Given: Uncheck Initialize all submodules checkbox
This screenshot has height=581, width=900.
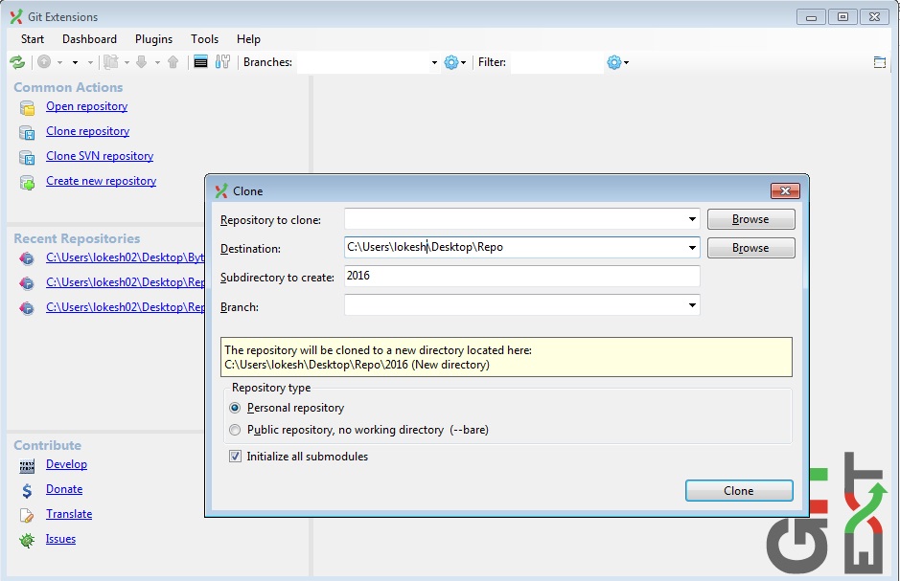Looking at the screenshot, I should (x=235, y=457).
